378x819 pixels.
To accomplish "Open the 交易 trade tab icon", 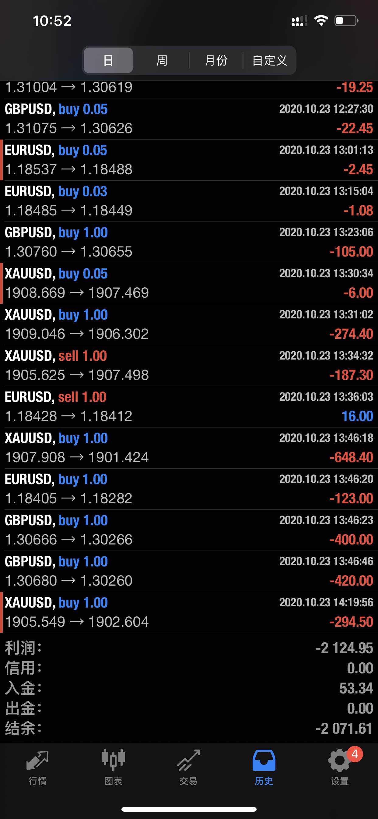I will (x=189, y=760).
